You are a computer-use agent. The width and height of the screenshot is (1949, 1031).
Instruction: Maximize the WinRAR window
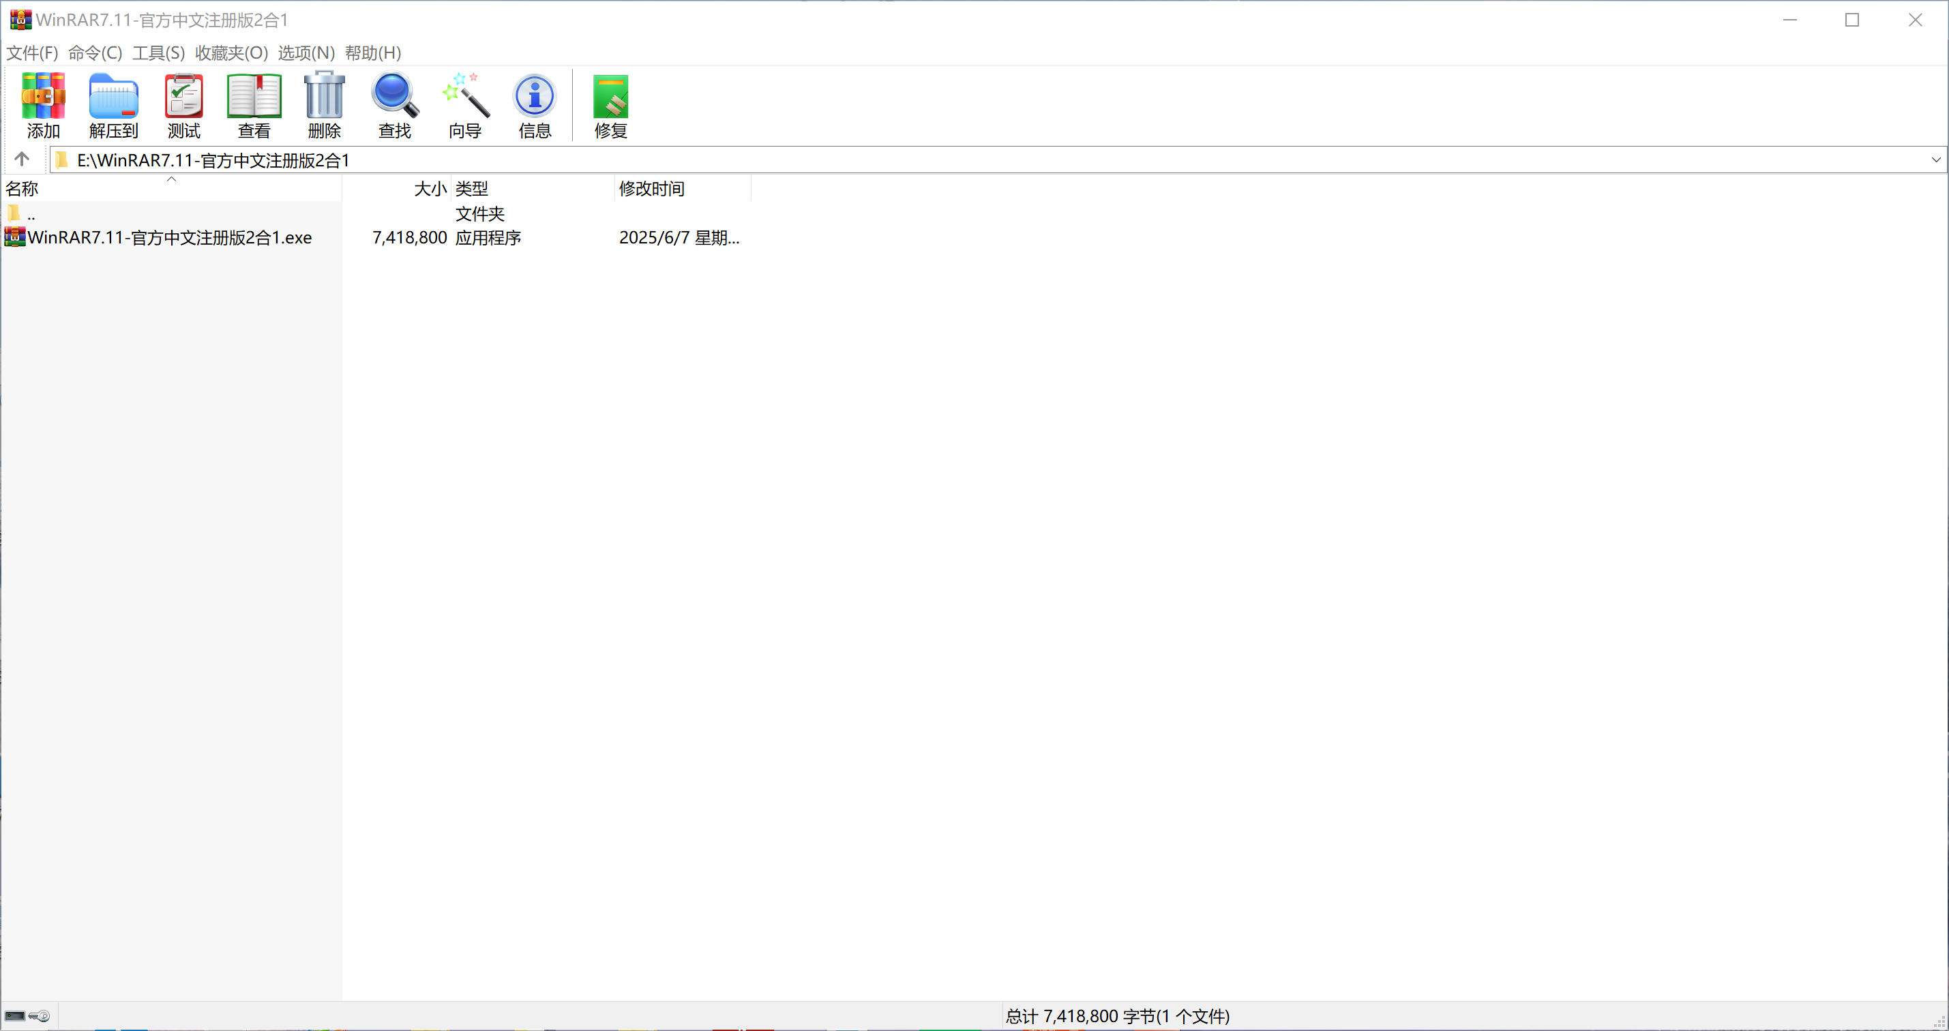(1852, 20)
